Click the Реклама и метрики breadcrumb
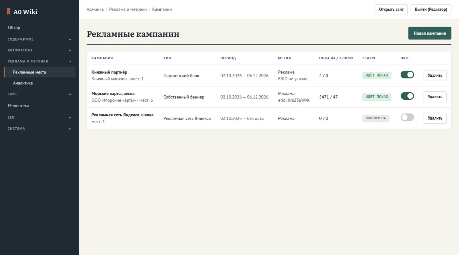Screen dimensions: 459x255 click(x=128, y=10)
